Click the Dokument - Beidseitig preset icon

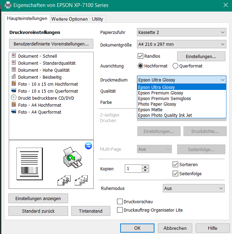coord(14,76)
